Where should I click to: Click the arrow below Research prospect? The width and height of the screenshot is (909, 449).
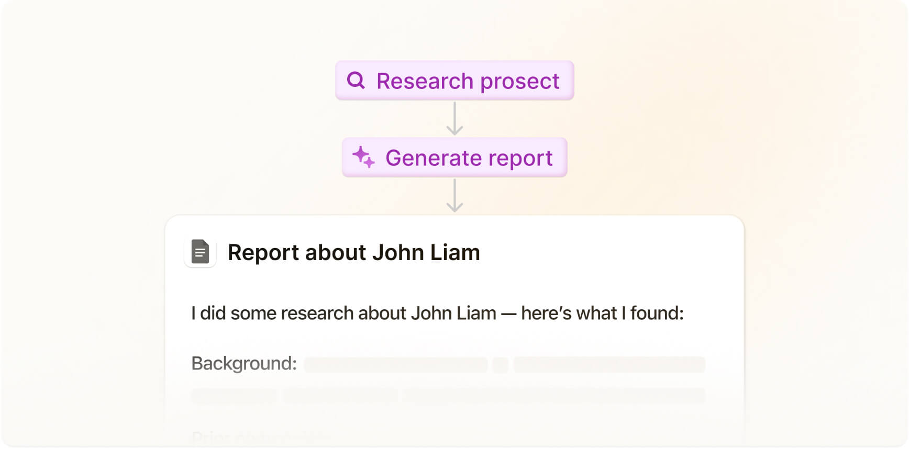[x=454, y=119]
